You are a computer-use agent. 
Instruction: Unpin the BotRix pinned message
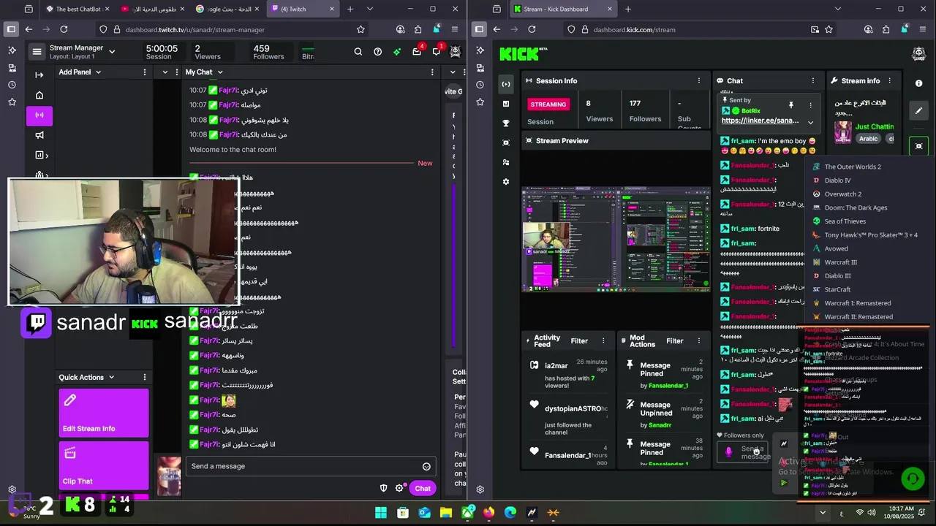click(790, 105)
